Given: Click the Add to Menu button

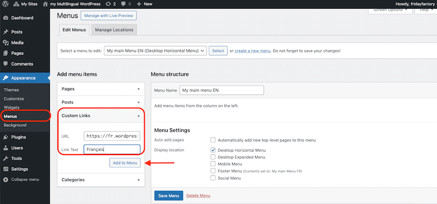Looking at the screenshot, I should click(125, 163).
